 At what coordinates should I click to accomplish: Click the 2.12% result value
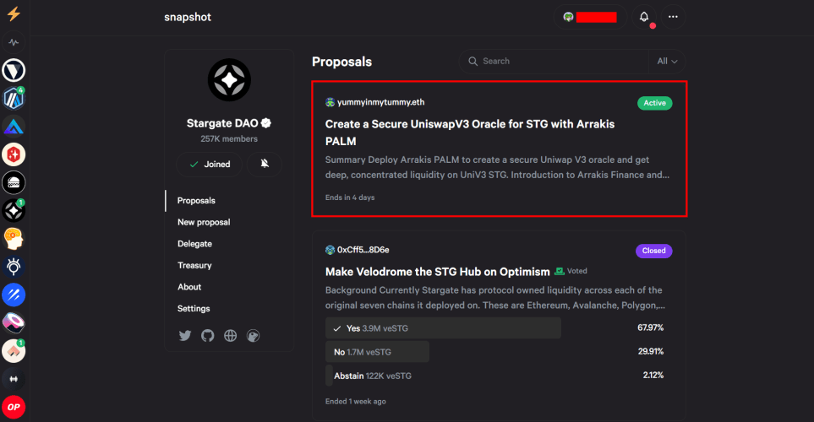653,376
